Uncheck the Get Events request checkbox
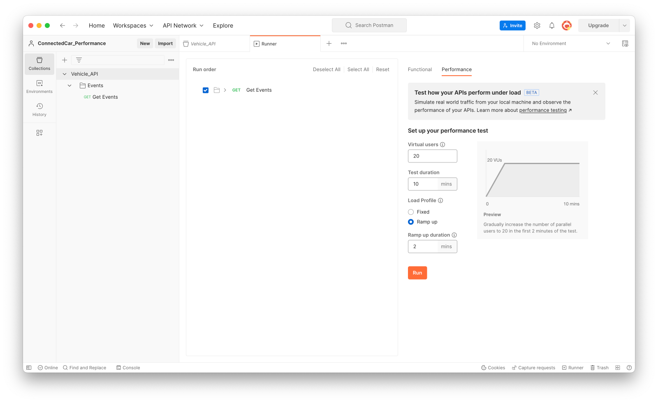658x403 pixels. click(x=206, y=90)
